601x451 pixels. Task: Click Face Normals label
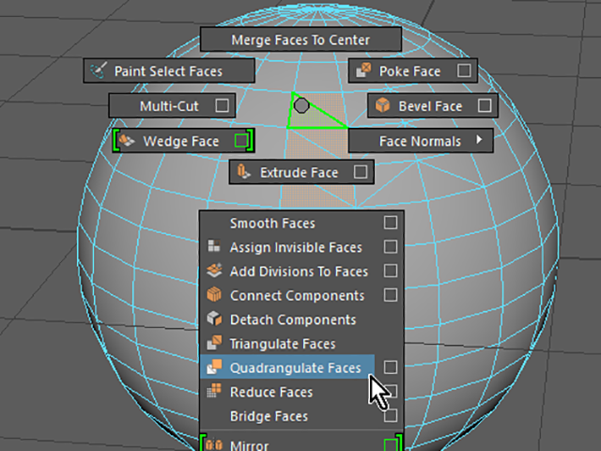click(x=420, y=141)
